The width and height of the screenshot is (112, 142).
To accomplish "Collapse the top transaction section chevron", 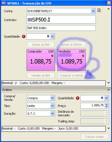I will 108,9.
